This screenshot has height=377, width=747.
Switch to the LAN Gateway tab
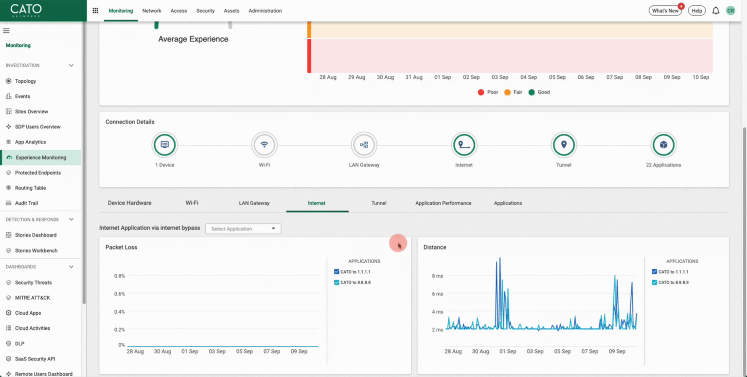tap(254, 203)
